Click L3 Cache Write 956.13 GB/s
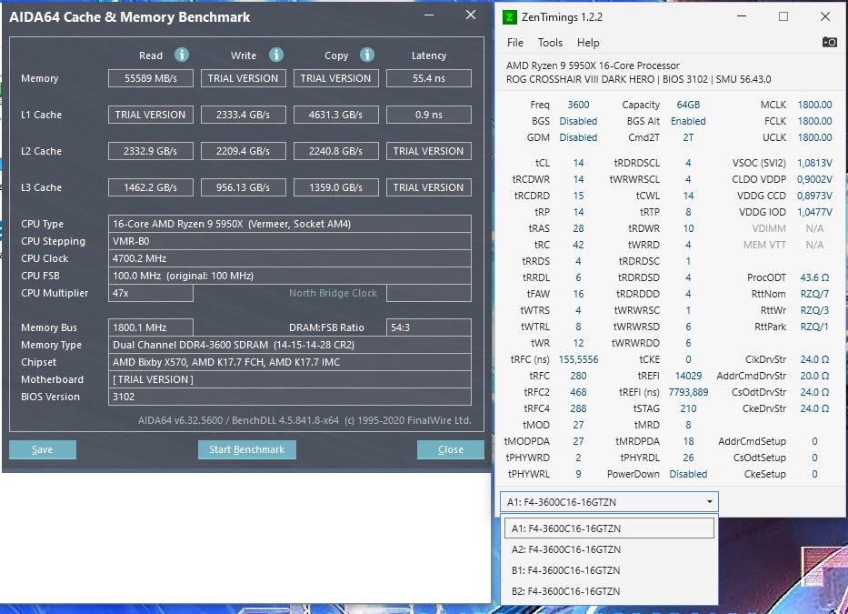Screen dimensions: 848x614 [244, 187]
